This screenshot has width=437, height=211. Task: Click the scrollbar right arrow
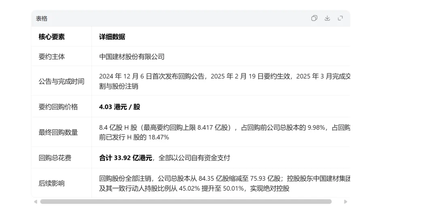pyautogui.click(x=346, y=202)
